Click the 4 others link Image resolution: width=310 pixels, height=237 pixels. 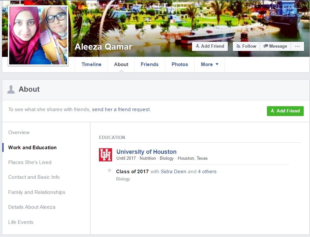pos(207,171)
